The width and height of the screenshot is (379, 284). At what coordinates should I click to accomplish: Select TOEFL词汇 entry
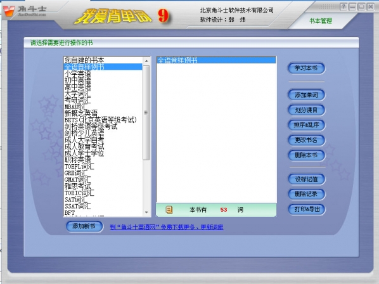pos(103,167)
